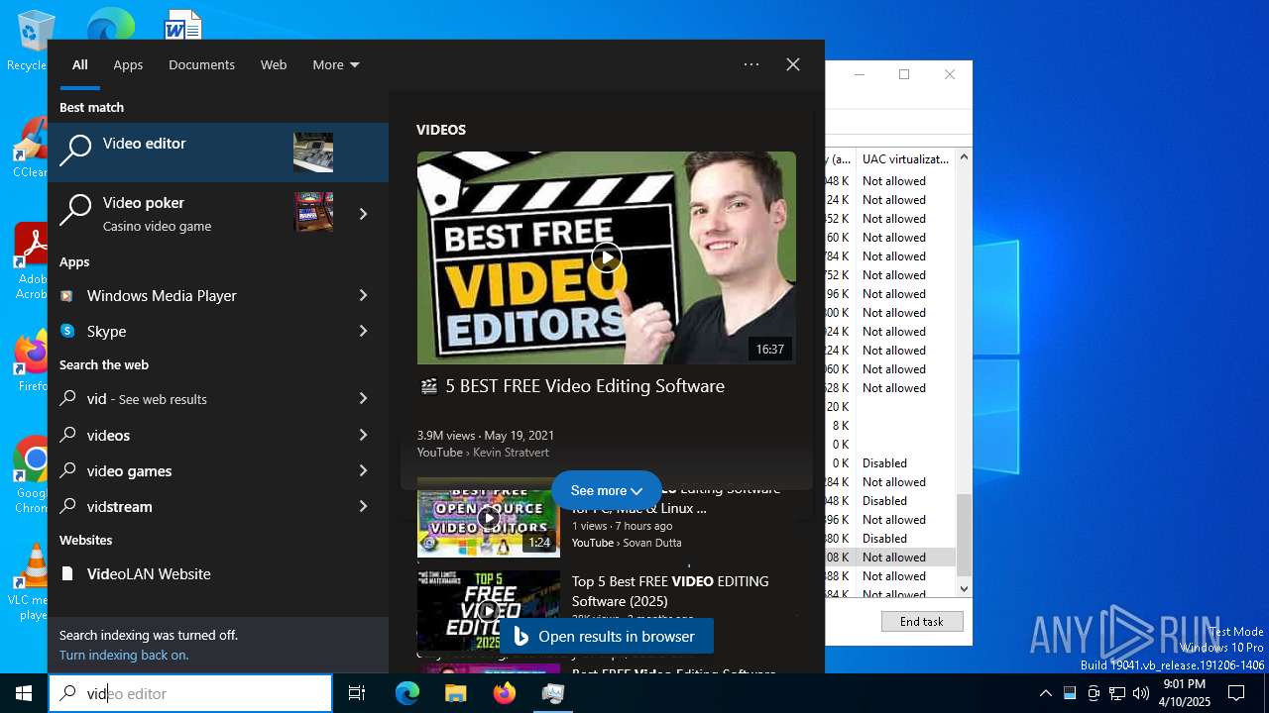1269x713 pixels.
Task: Select the 'video games' web suggestion
Action: coord(129,470)
